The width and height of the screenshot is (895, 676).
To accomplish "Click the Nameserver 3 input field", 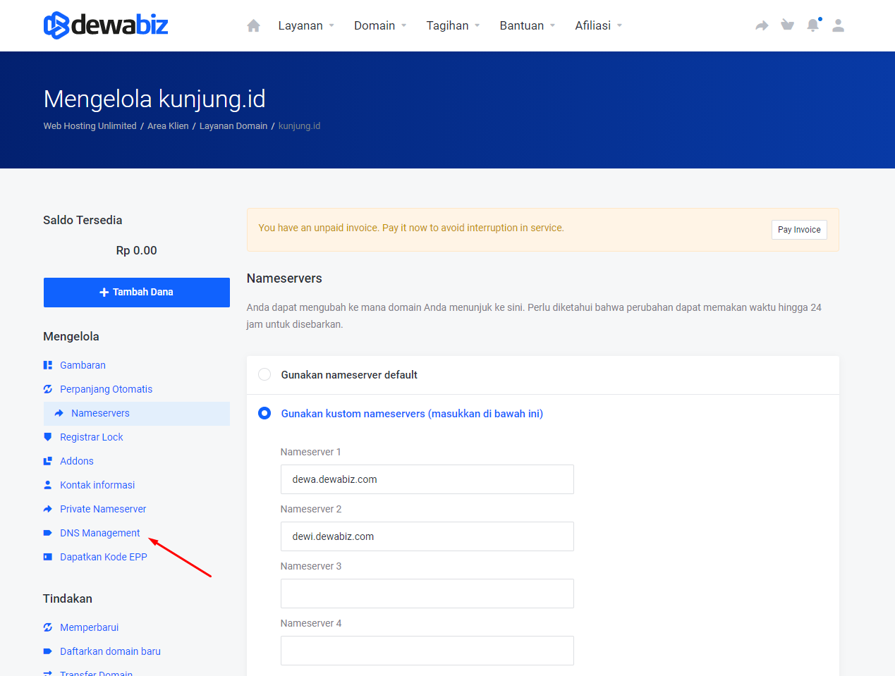I will pos(427,594).
